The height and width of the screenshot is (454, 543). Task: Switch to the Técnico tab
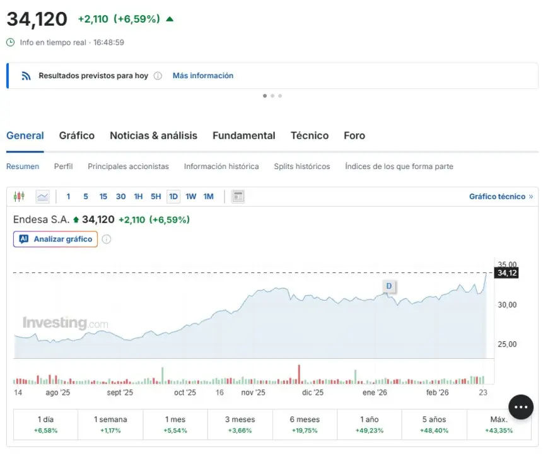(x=310, y=136)
